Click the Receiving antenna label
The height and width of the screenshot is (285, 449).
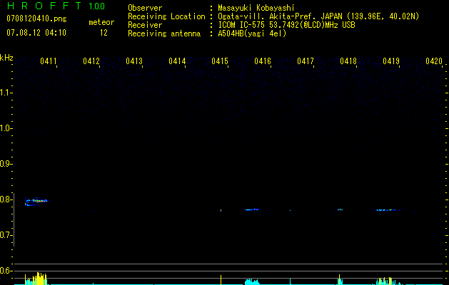pos(164,33)
